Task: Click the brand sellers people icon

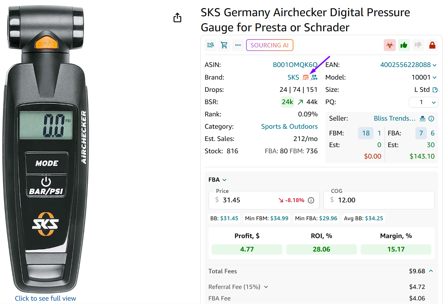Action: pyautogui.click(x=314, y=77)
